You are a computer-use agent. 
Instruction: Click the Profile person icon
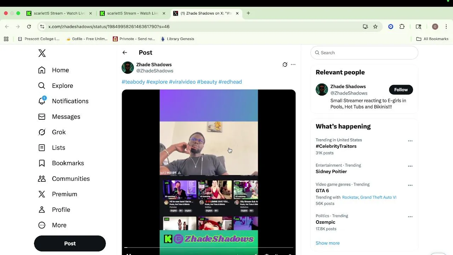pos(42,210)
